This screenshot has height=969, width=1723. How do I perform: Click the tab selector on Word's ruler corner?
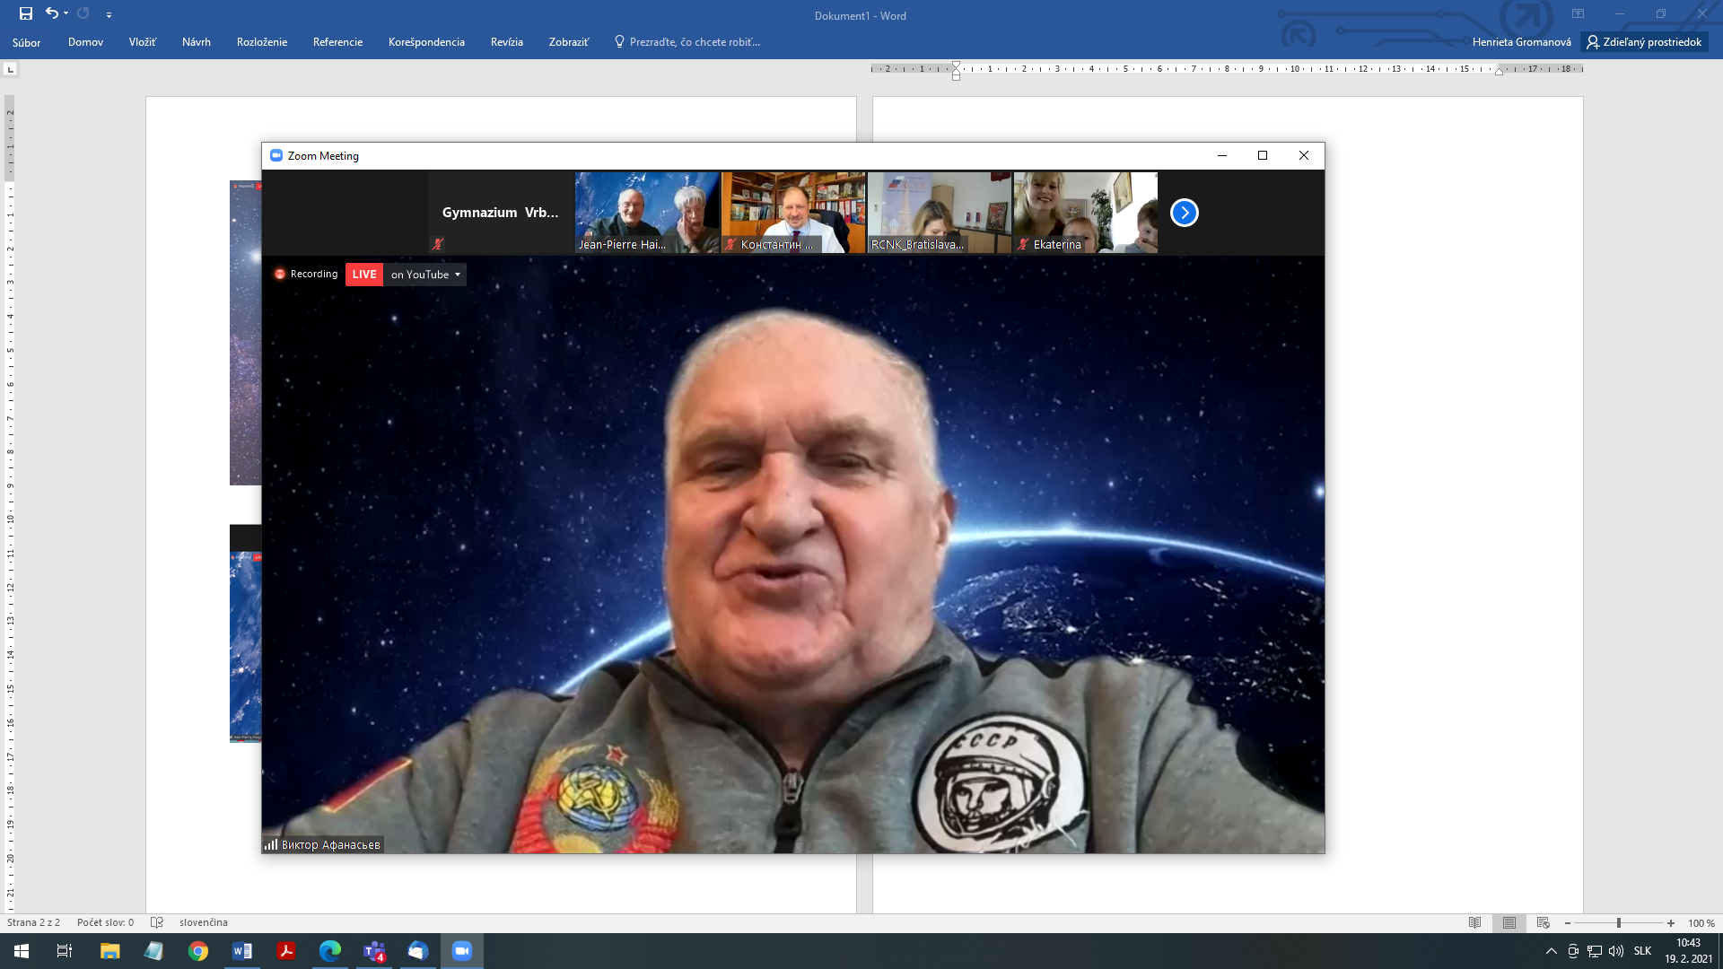point(11,69)
